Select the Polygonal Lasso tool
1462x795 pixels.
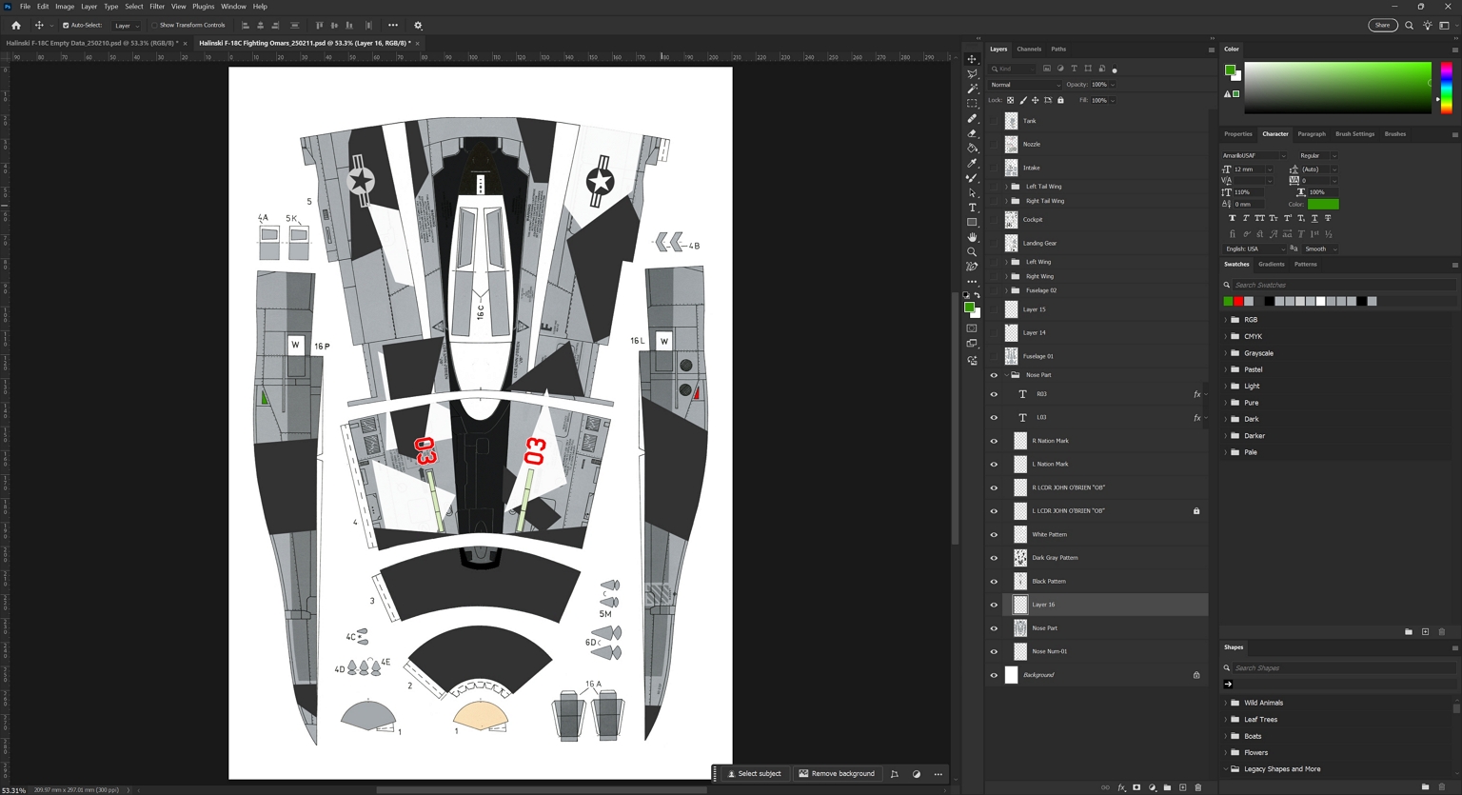[x=972, y=73]
